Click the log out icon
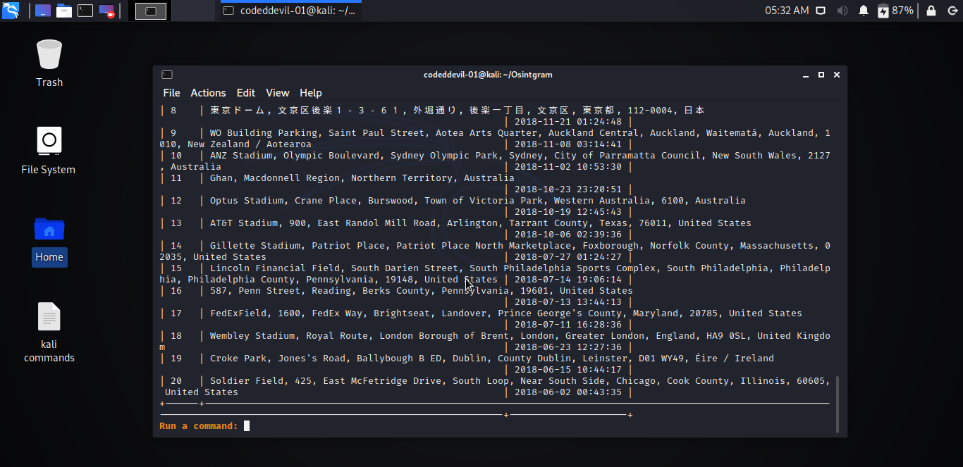 point(951,11)
